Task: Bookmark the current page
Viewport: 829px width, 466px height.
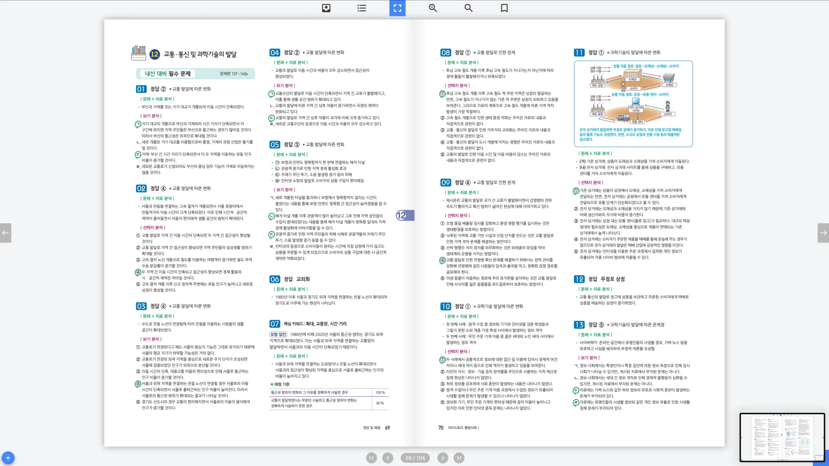Action: click(x=504, y=8)
